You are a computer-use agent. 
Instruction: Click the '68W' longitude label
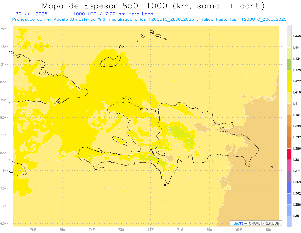268,230
